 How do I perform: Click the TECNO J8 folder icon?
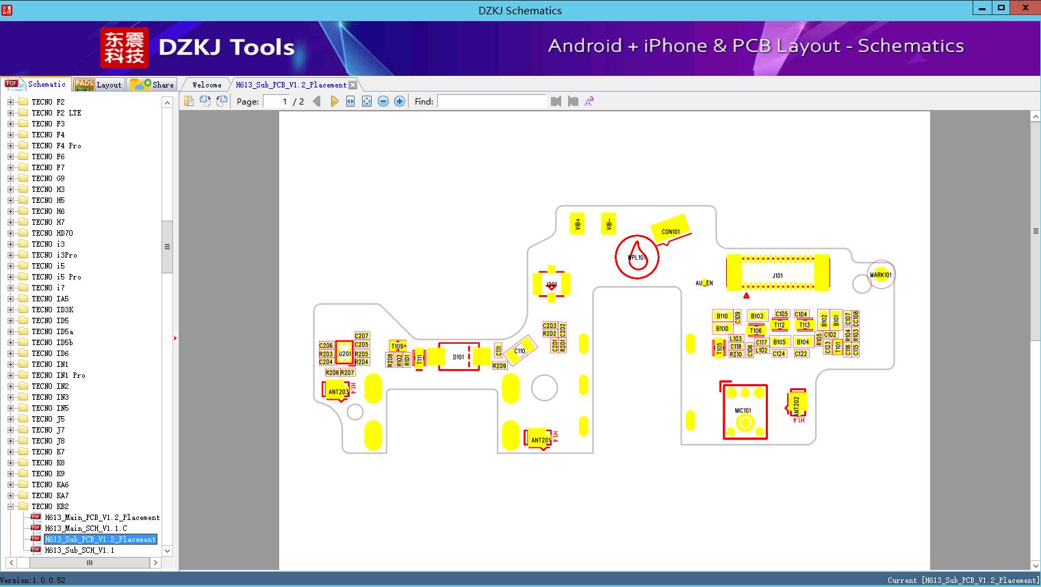tap(23, 441)
